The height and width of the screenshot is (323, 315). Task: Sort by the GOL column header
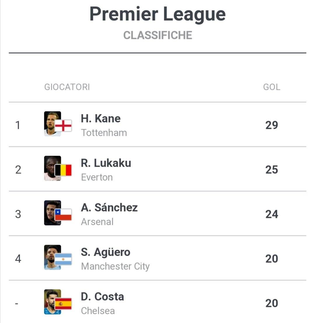[x=272, y=87]
